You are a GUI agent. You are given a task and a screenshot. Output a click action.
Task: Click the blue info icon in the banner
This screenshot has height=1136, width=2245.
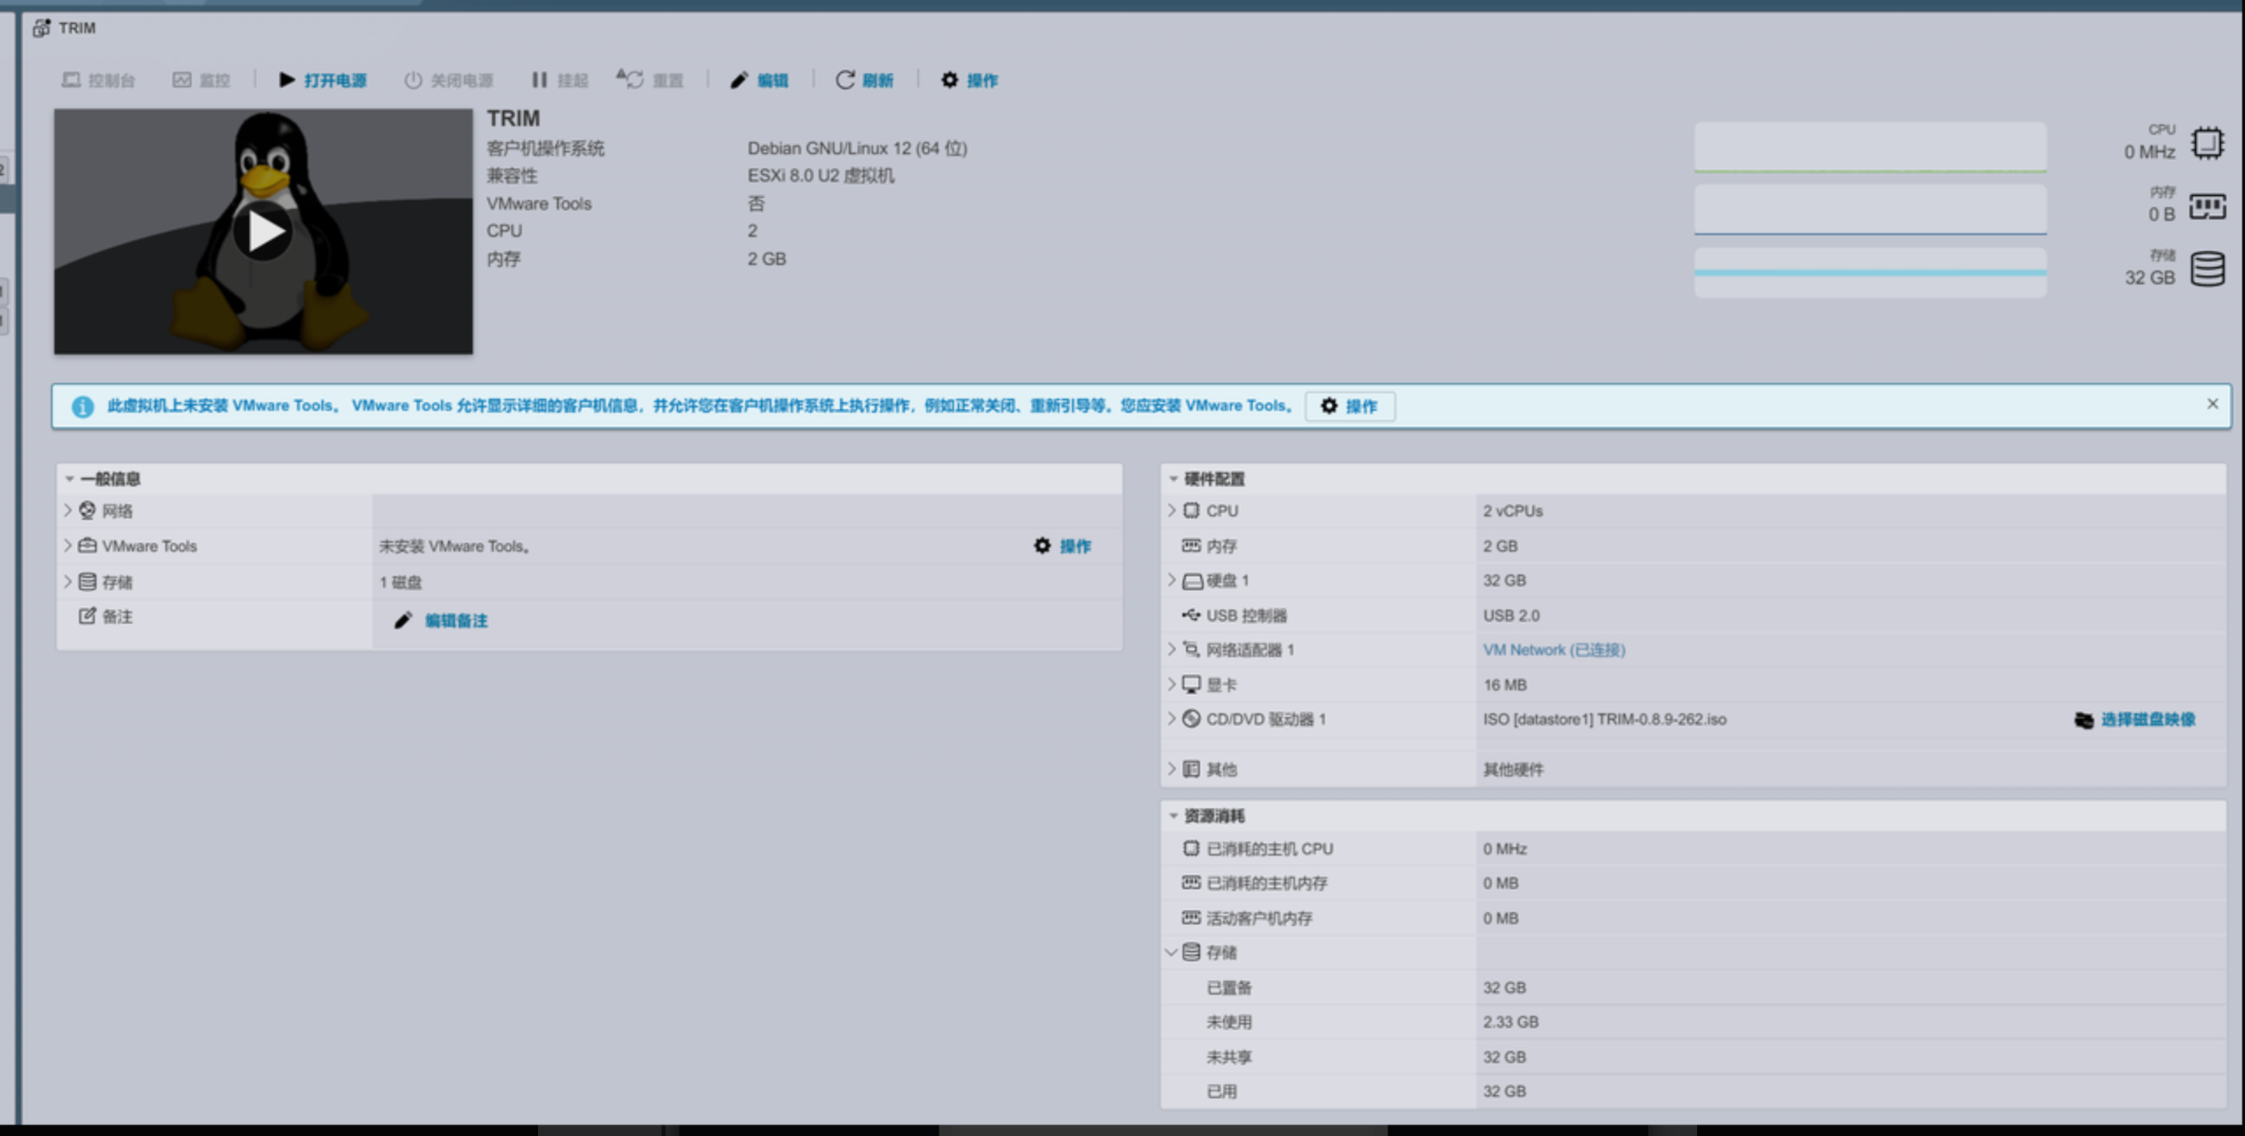[x=83, y=407]
